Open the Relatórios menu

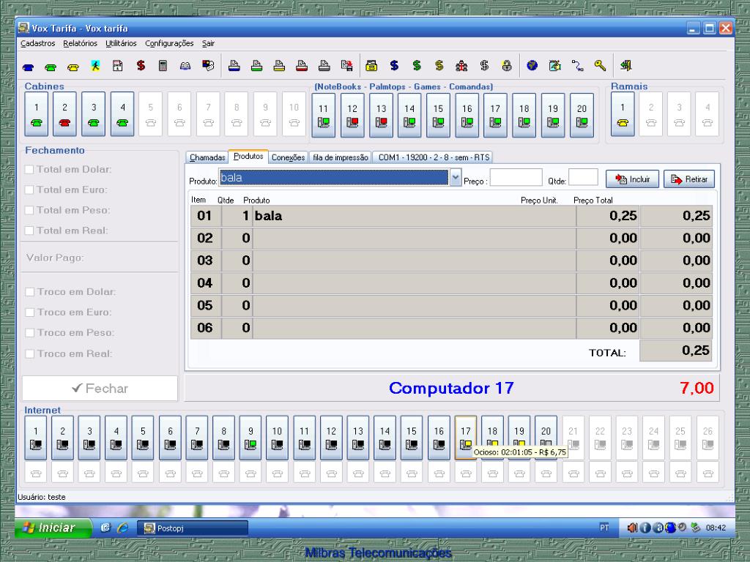point(80,43)
